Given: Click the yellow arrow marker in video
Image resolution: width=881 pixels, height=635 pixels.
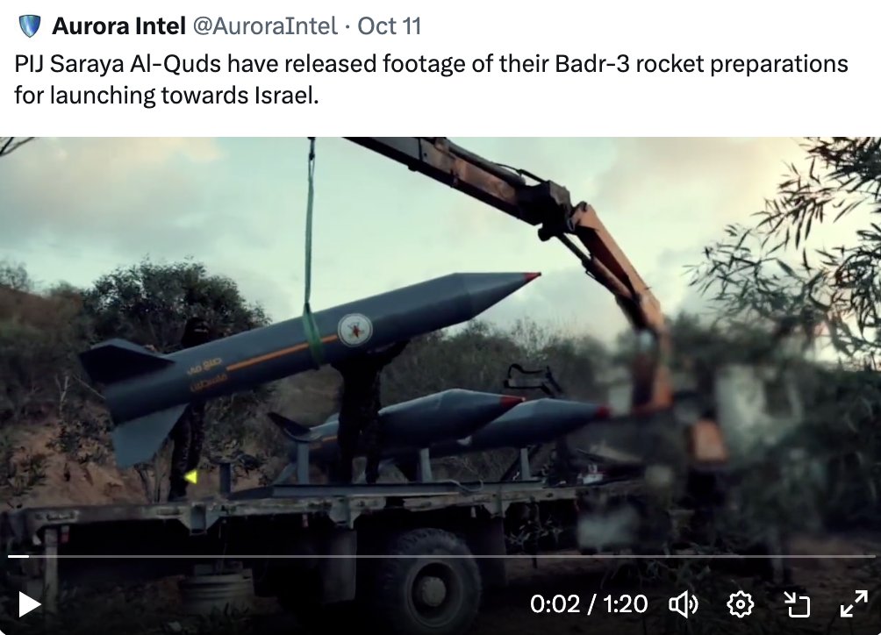Looking at the screenshot, I should [x=191, y=477].
